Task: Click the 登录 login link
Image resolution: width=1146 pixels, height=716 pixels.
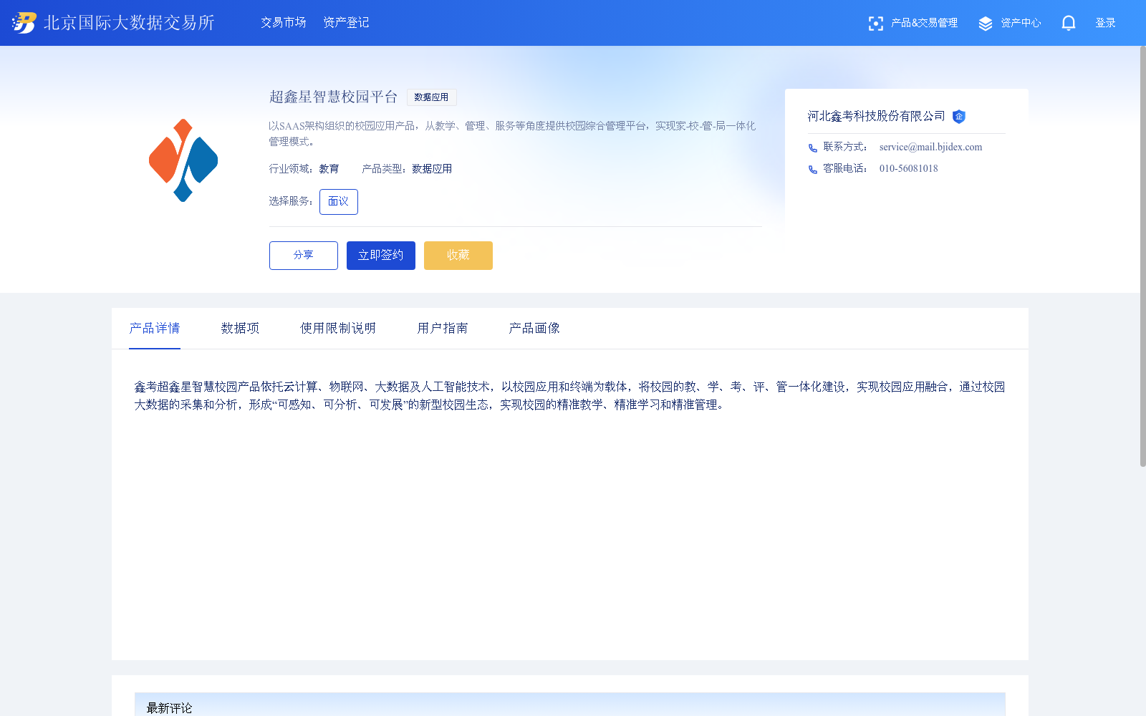Action: point(1105,23)
